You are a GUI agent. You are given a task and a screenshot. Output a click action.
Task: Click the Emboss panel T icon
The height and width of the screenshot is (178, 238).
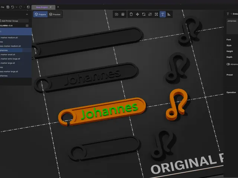tap(228, 14)
